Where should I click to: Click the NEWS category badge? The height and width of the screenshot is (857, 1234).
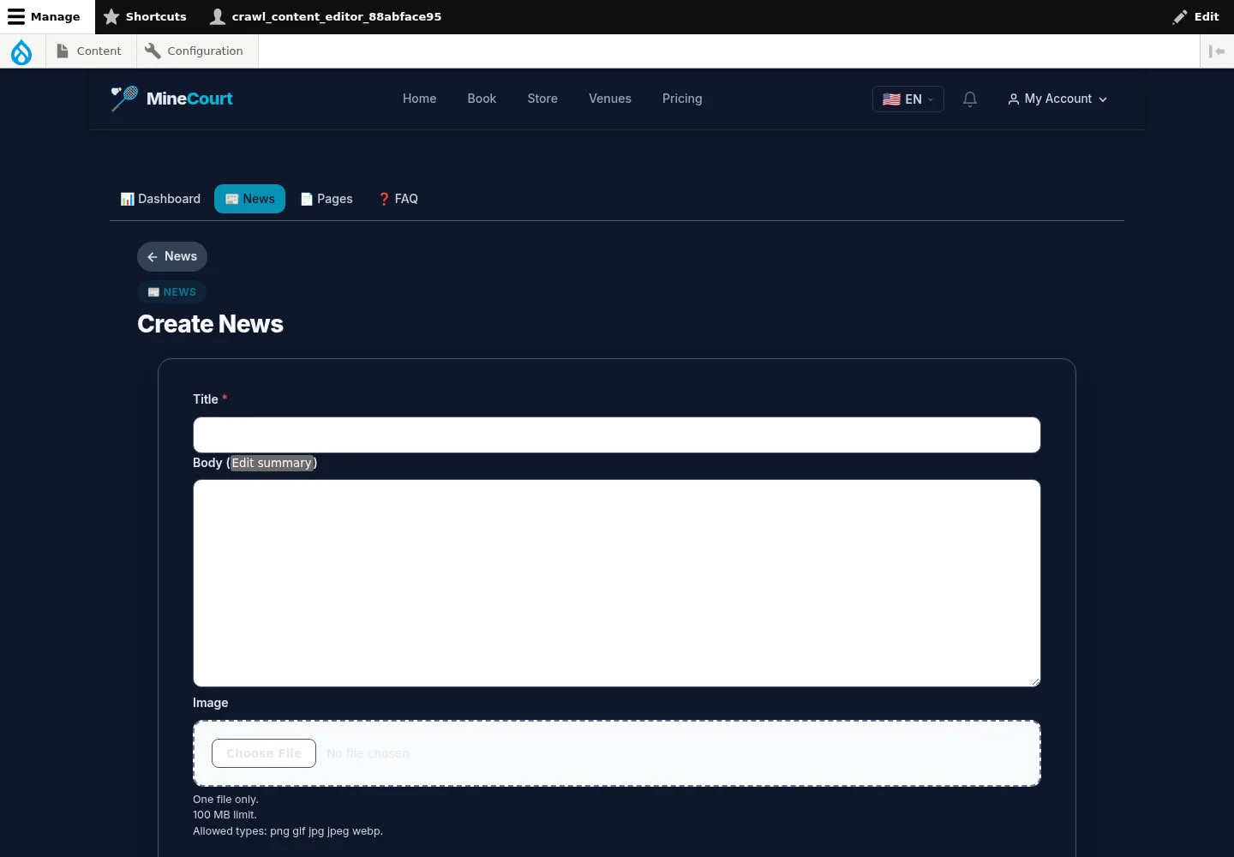tap(172, 292)
